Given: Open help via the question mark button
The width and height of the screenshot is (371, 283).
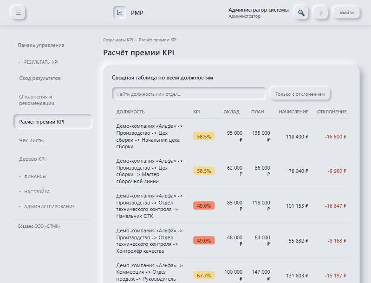Looking at the screenshot, I should pos(321,13).
